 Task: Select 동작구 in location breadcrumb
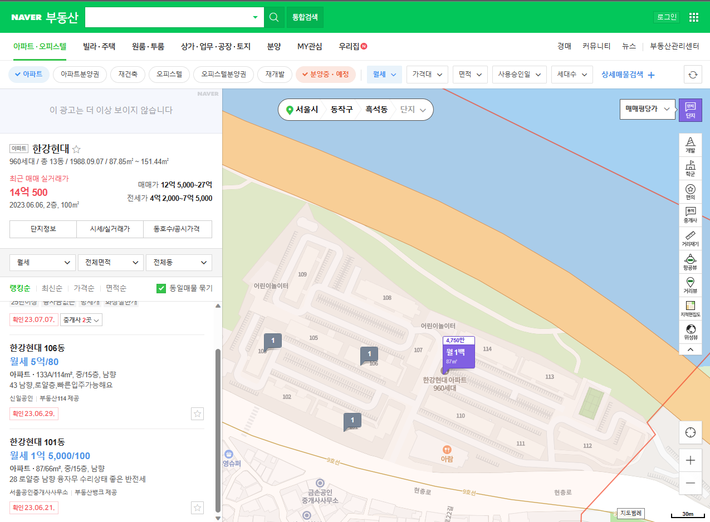(x=341, y=110)
